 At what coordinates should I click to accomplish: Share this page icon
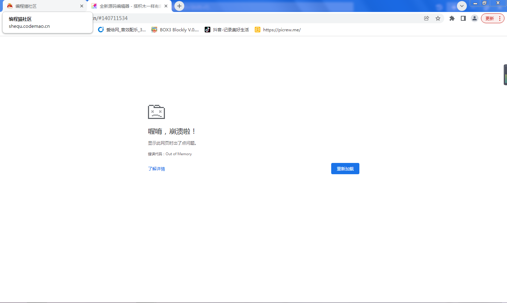click(x=427, y=18)
